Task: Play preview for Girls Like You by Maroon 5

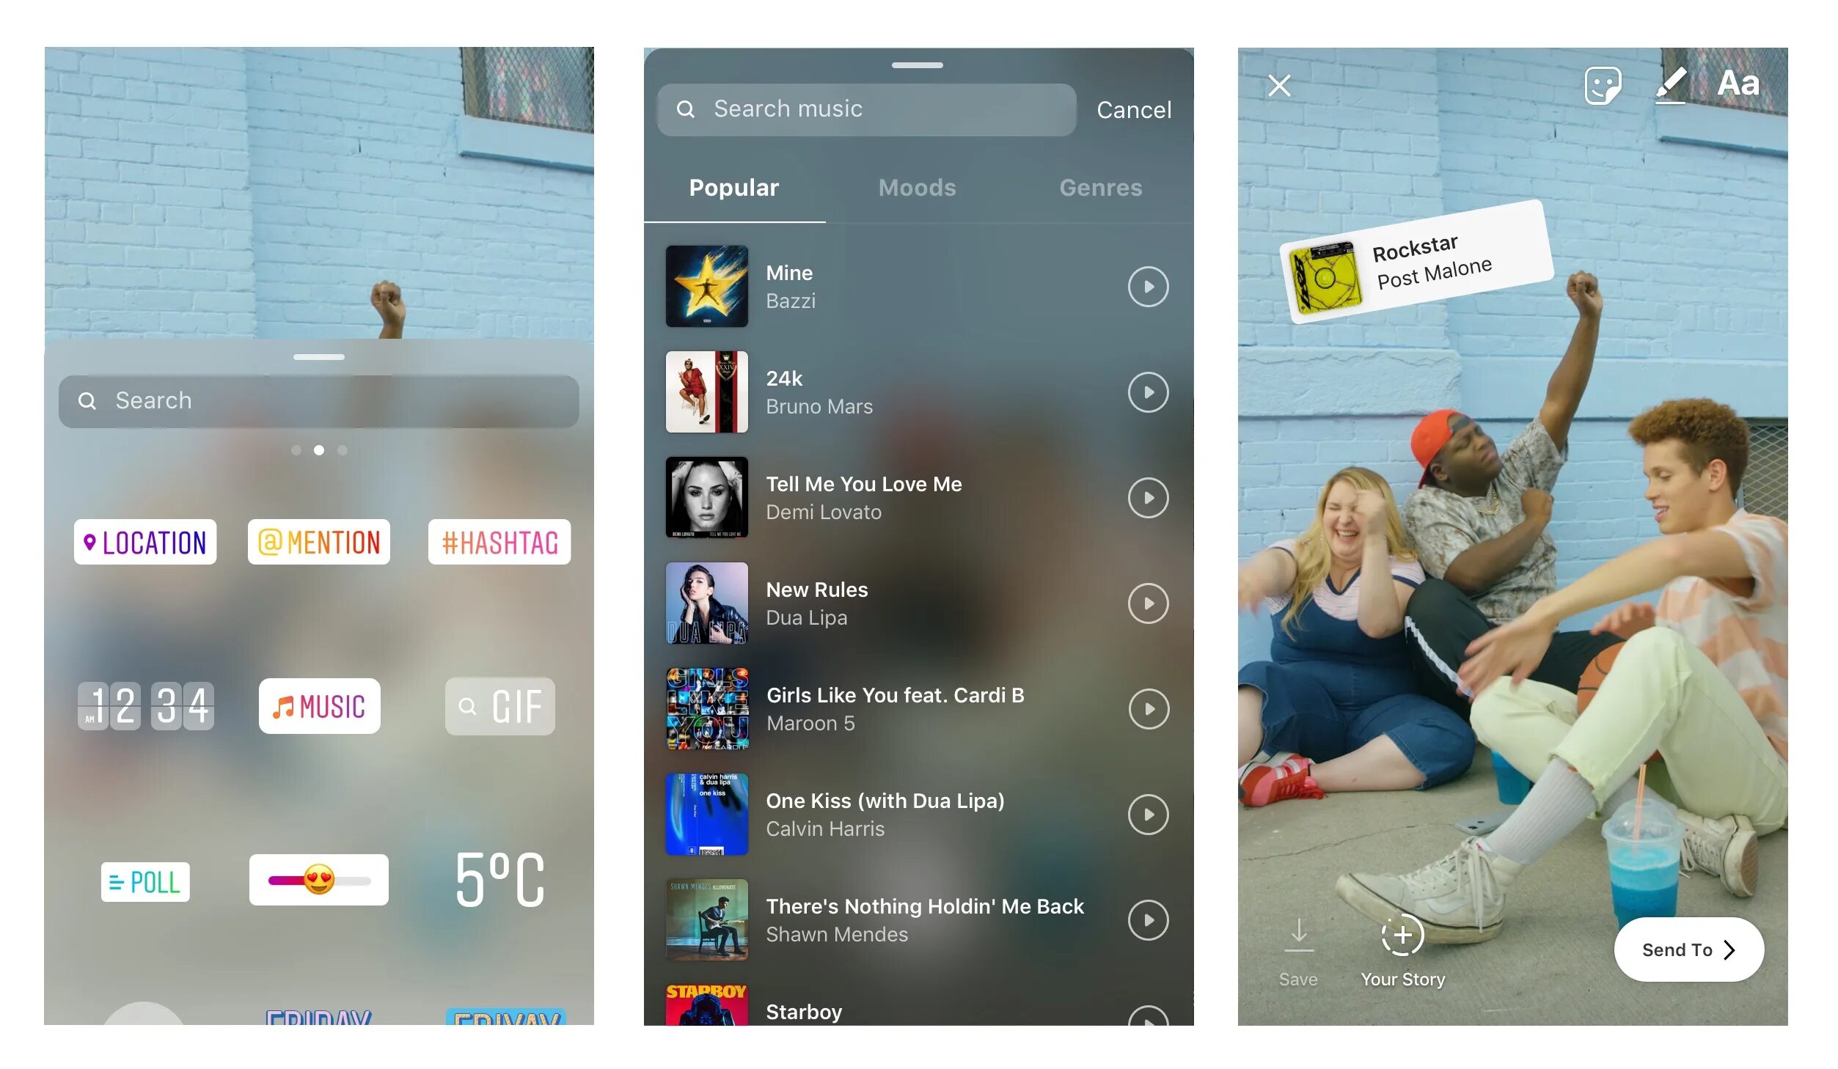Action: pyautogui.click(x=1147, y=708)
